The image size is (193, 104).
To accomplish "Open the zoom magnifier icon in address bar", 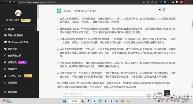I will (x=148, y=2).
